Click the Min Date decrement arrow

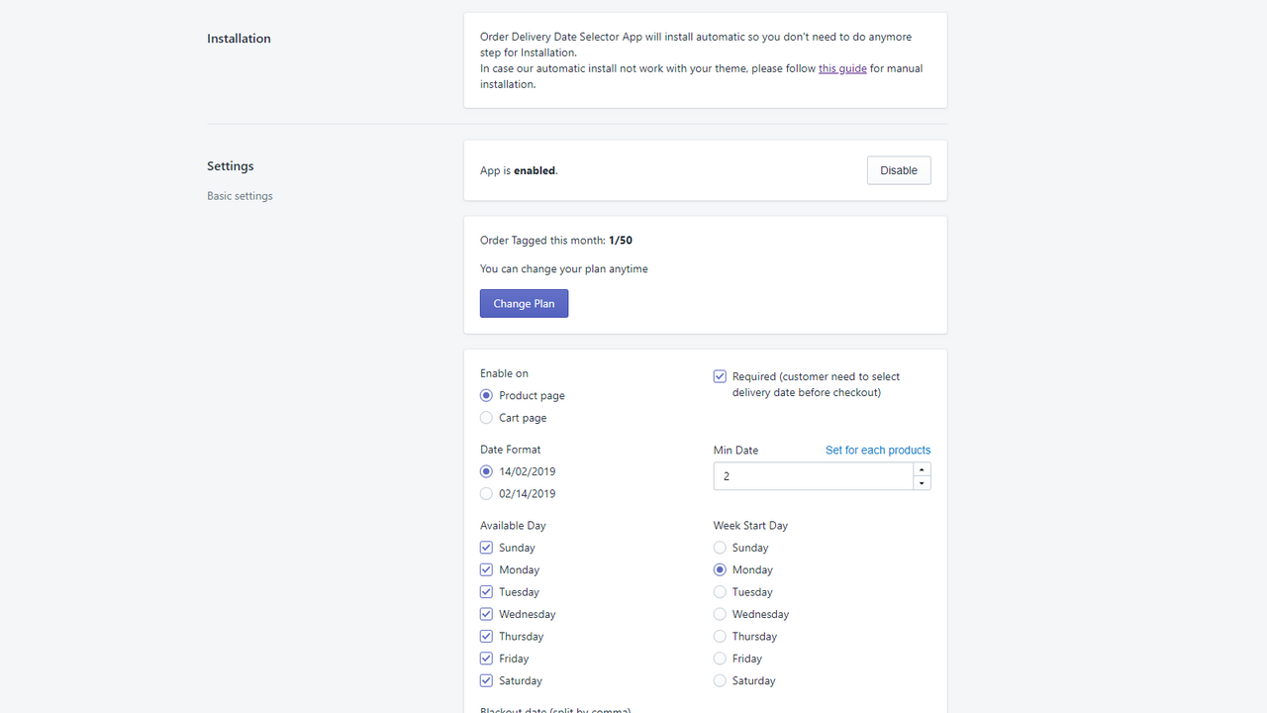click(922, 481)
